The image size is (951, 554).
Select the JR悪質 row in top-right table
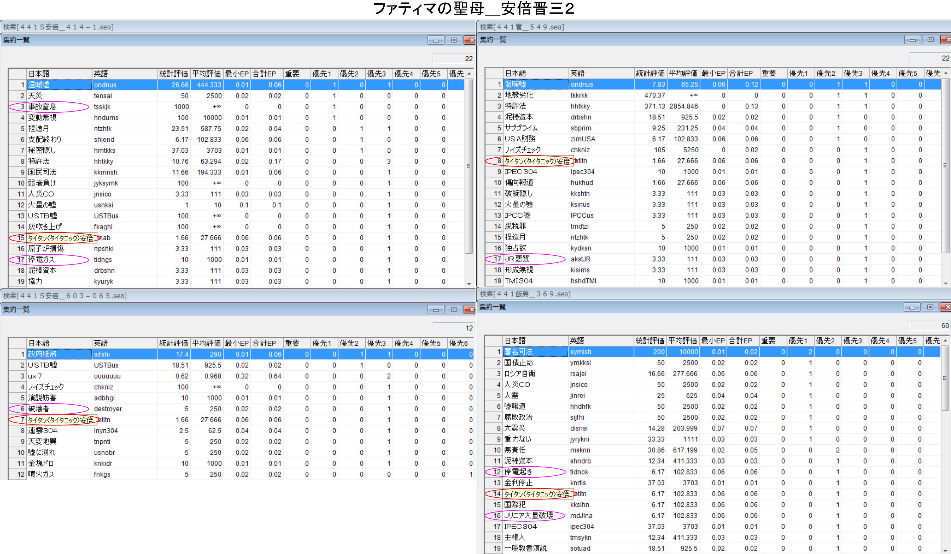[516, 259]
